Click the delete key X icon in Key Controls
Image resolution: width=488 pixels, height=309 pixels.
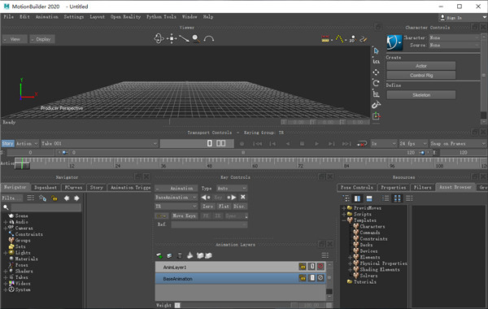tap(243, 197)
